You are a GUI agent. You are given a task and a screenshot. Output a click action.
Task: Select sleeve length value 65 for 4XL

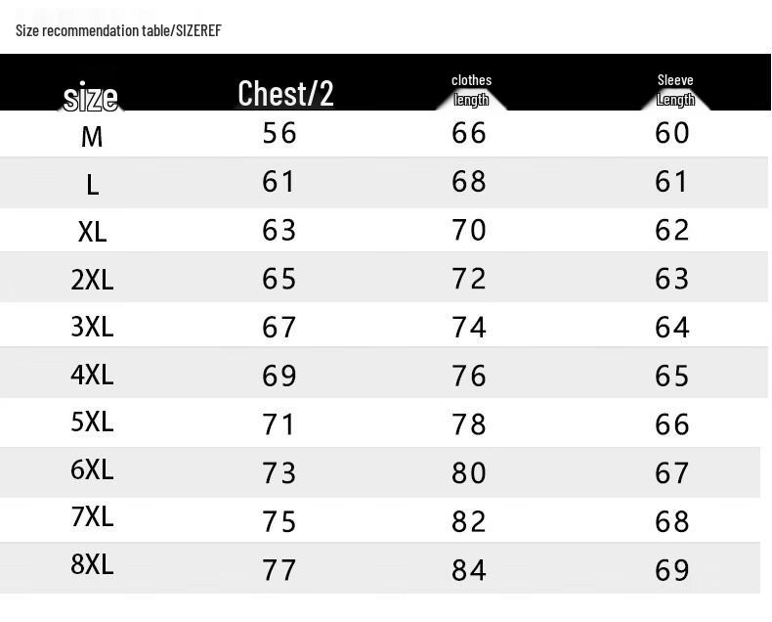click(x=672, y=376)
